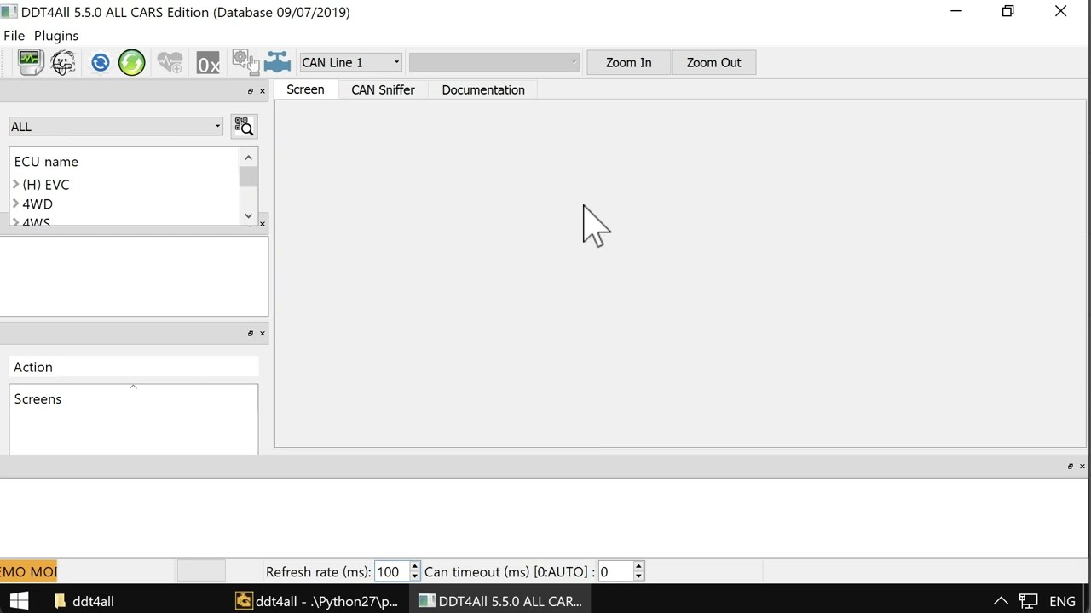Open the ALL filter dropdown

pos(116,127)
